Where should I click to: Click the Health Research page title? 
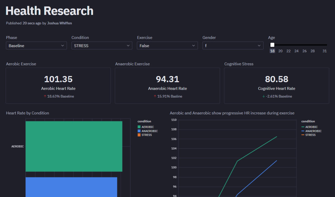click(x=49, y=11)
